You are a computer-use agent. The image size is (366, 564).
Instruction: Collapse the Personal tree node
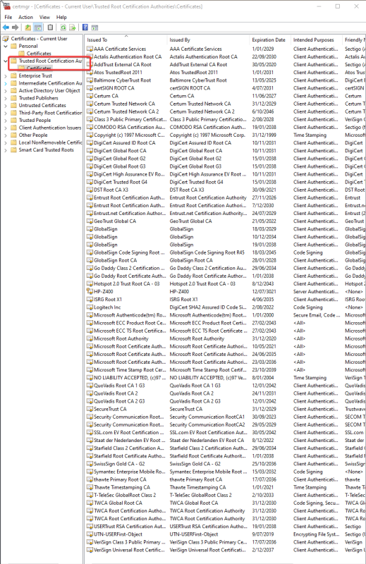[6, 46]
